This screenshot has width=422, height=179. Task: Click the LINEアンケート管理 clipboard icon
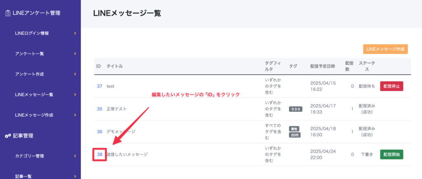click(x=8, y=13)
